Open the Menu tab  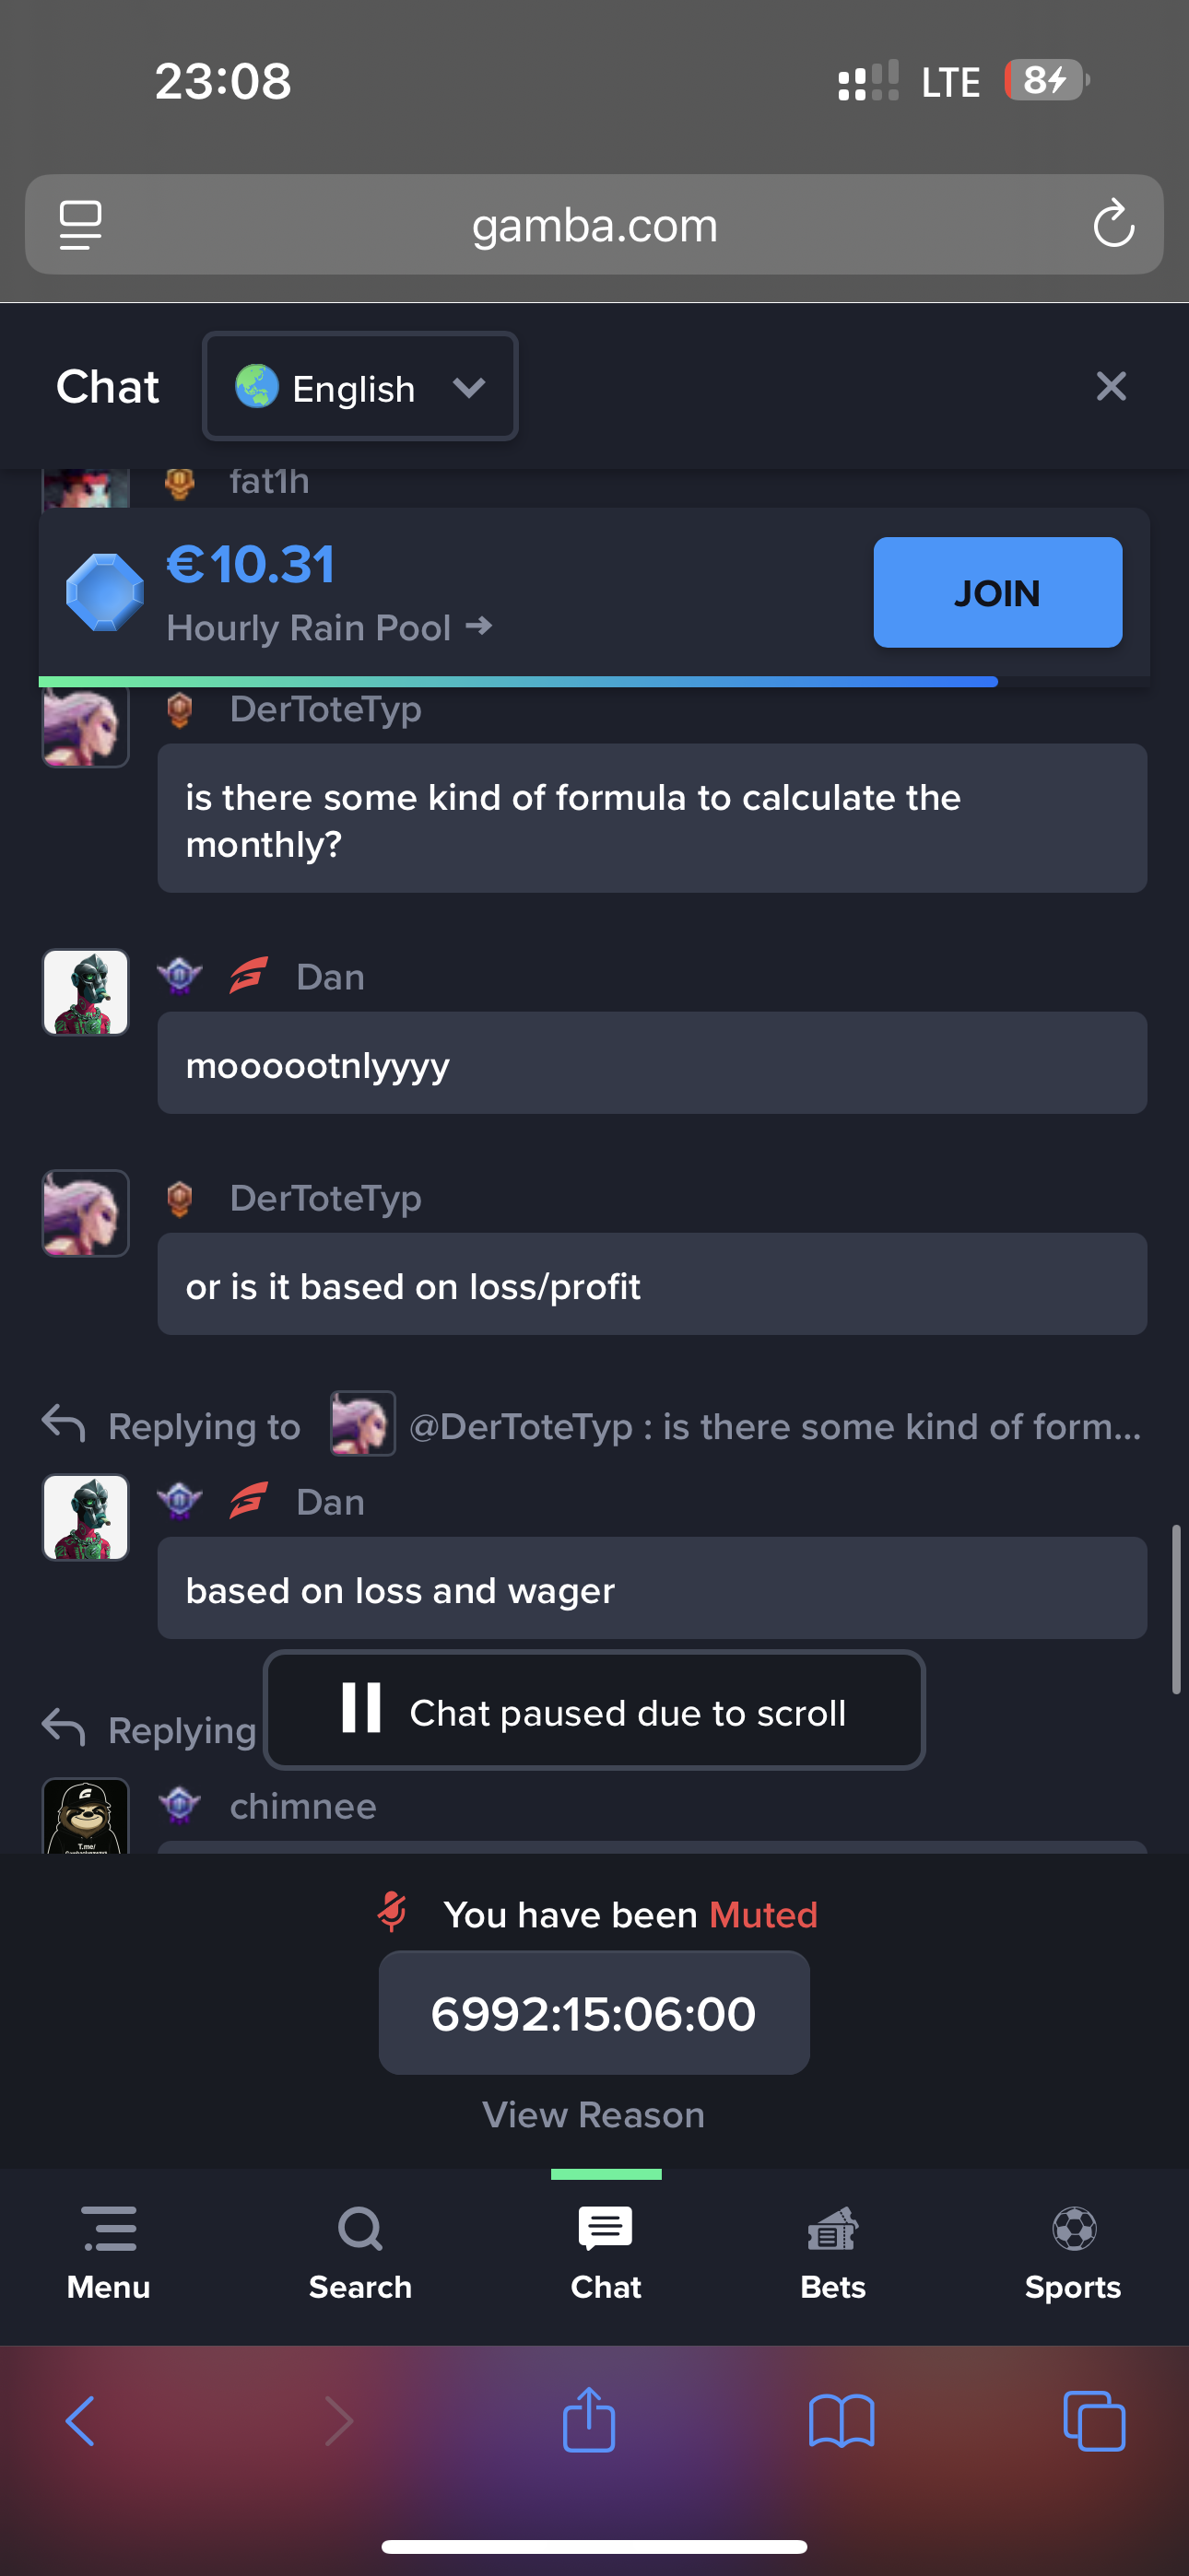(x=108, y=2254)
